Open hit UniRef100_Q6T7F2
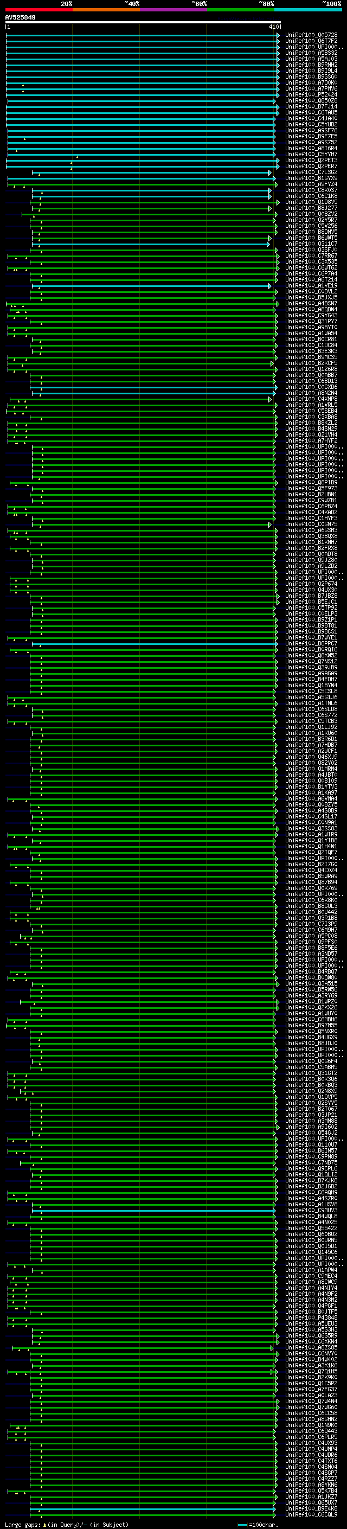Viewport: 347px width, 1529px height. (311, 41)
